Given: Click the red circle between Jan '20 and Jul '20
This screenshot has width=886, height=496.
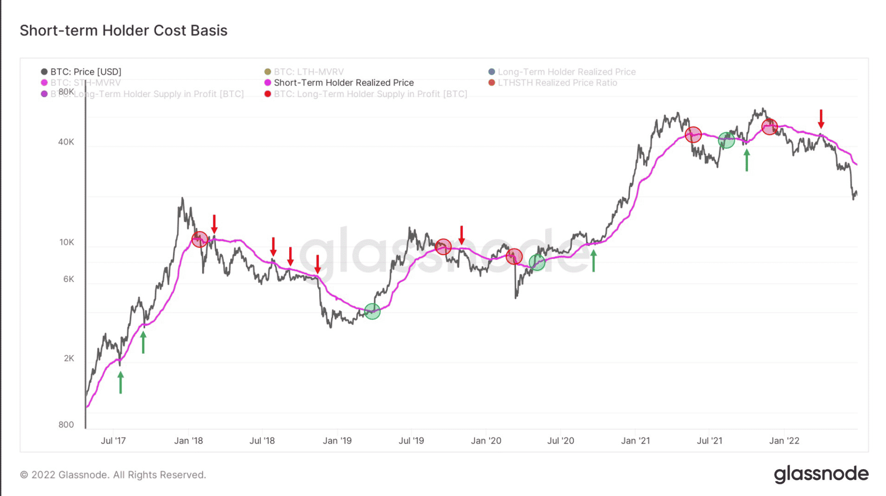Looking at the screenshot, I should (514, 256).
